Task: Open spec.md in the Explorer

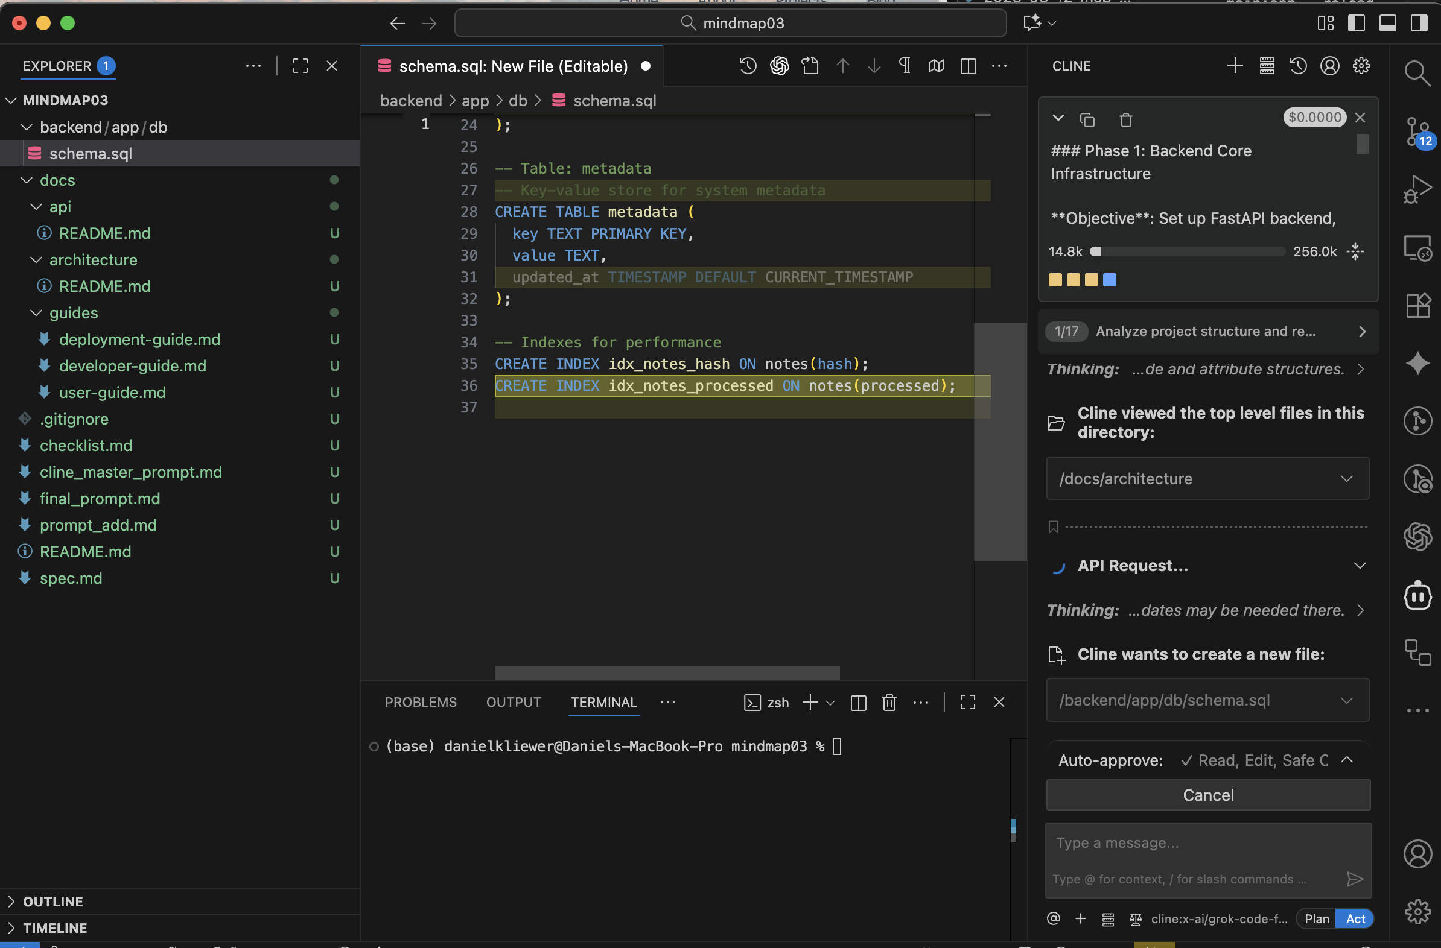Action: pyautogui.click(x=71, y=578)
